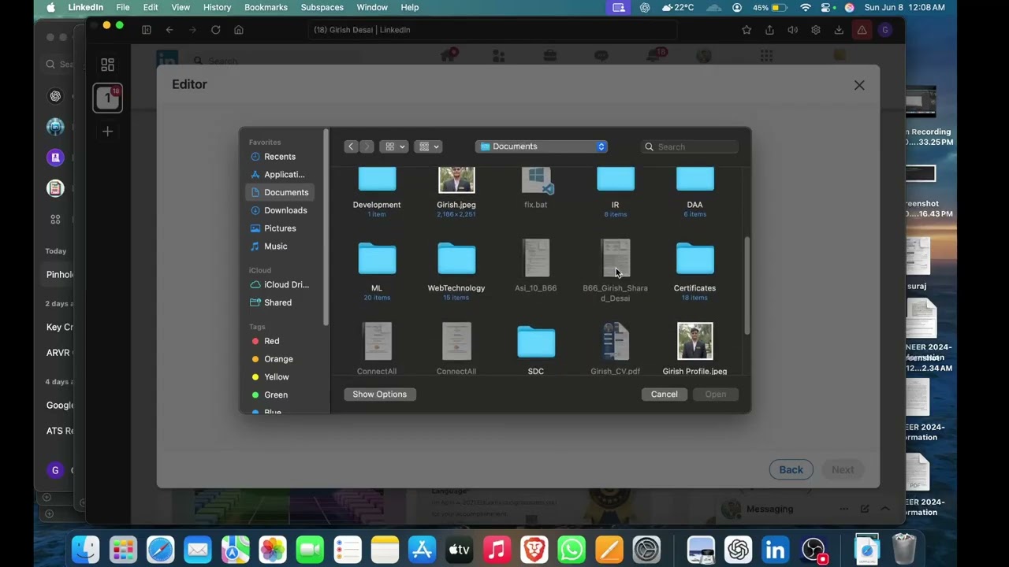Select Pictures in the sidebar
The width and height of the screenshot is (1009, 567).
coord(280,228)
